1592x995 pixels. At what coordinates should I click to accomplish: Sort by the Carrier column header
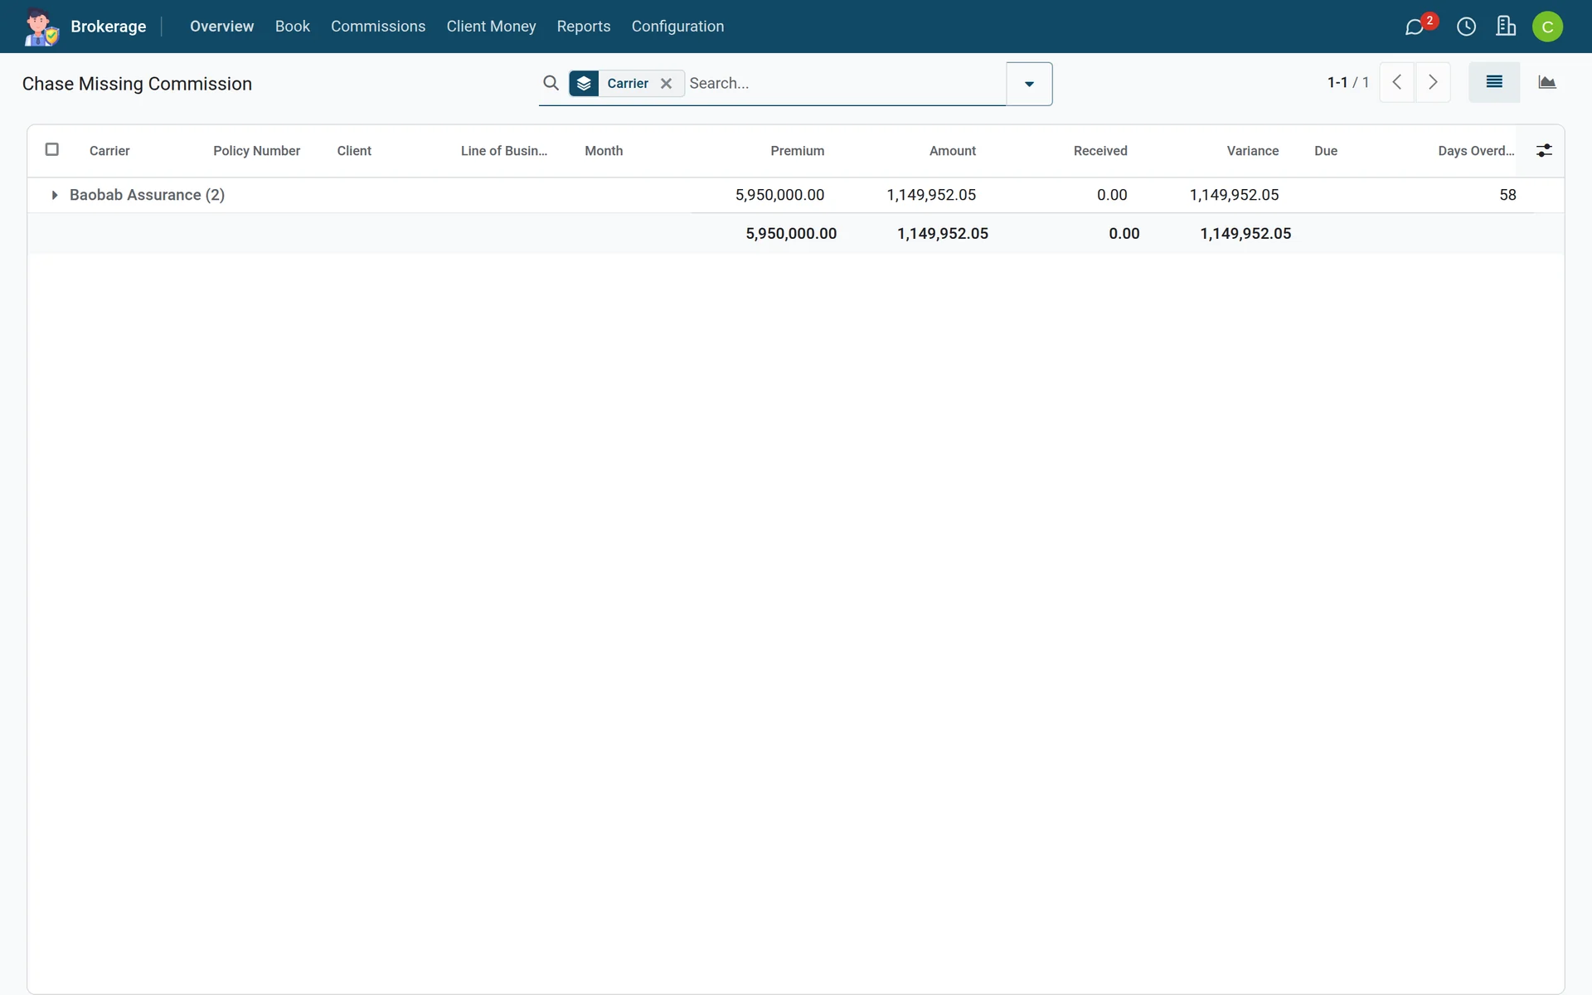pyautogui.click(x=109, y=151)
